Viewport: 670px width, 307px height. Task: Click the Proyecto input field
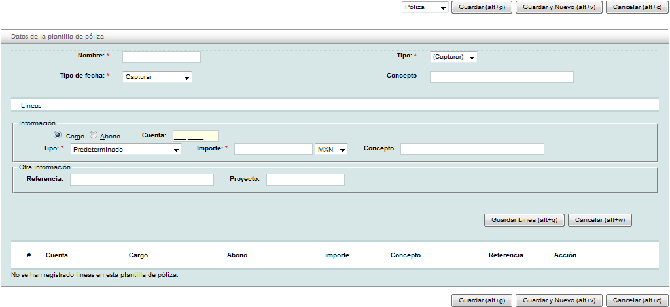click(x=305, y=180)
